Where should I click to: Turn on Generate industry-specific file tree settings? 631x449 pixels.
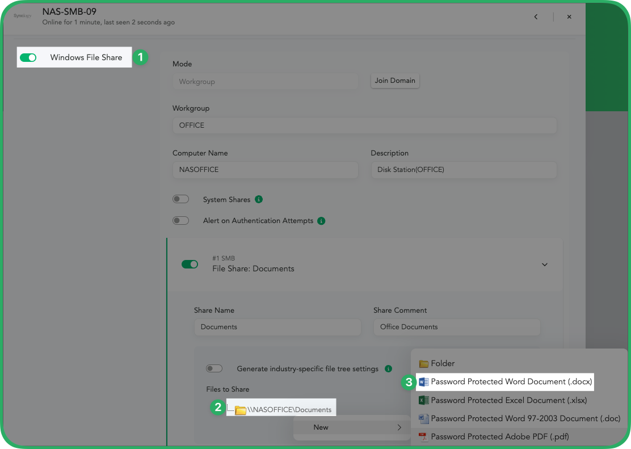tap(214, 369)
